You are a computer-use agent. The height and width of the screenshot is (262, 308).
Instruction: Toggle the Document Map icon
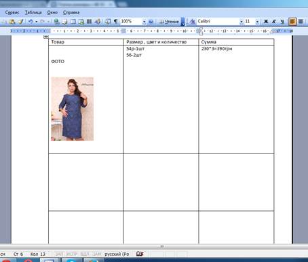[108, 22]
